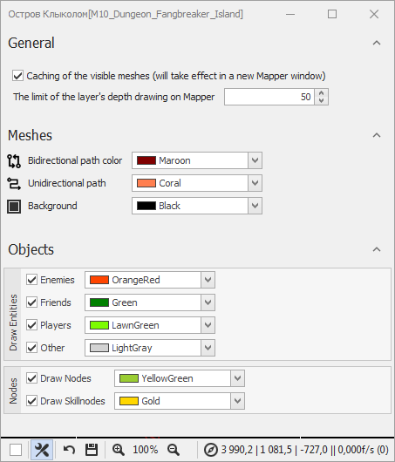This screenshot has height=462, width=395.
Task: Collapse the General section
Action: [377, 43]
